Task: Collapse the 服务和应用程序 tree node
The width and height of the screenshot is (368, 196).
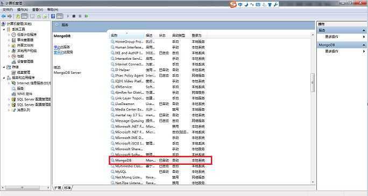Action: [4, 78]
